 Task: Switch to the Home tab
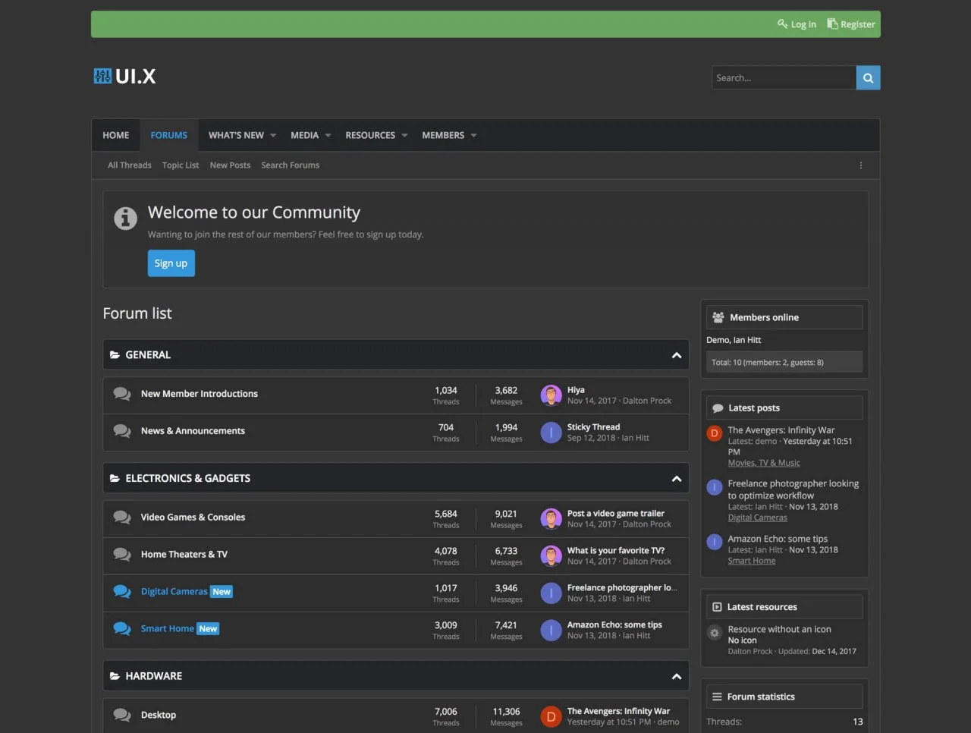(115, 135)
